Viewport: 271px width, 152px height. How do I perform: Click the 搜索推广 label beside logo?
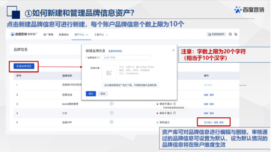pos(33,34)
